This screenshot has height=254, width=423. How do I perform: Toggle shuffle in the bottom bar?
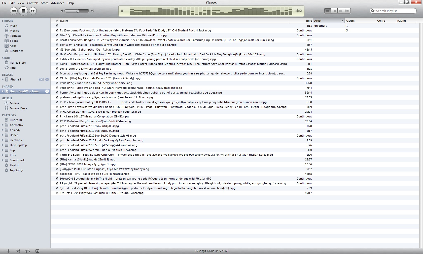[18, 251]
